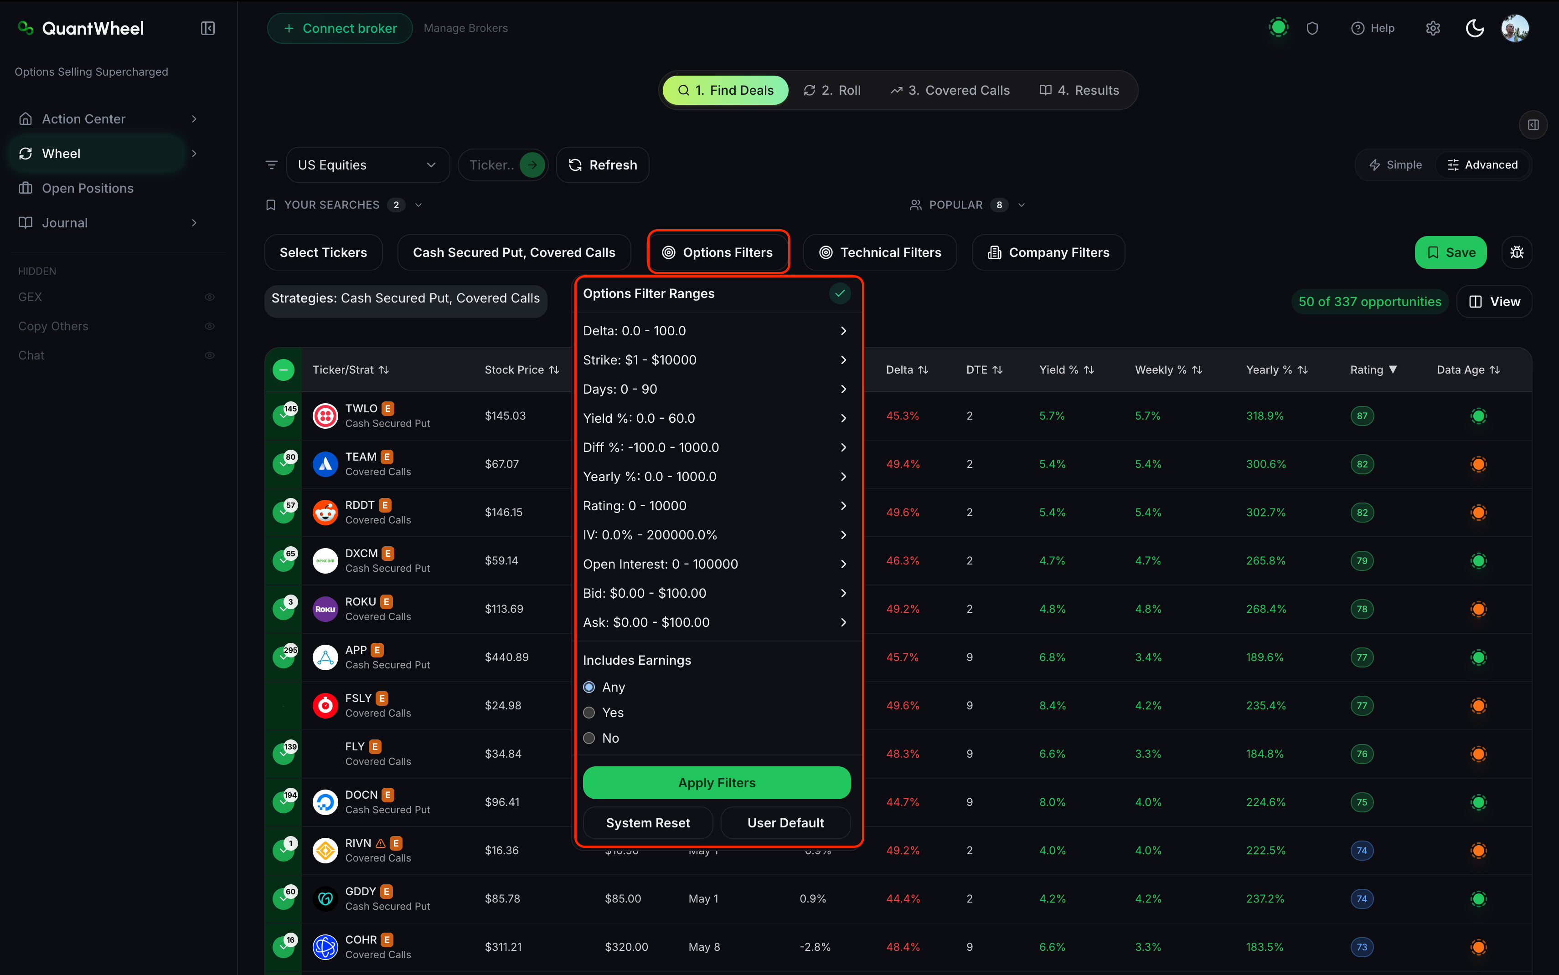Uncheck the DXCM row checkbox
The height and width of the screenshot is (975, 1559).
283,561
